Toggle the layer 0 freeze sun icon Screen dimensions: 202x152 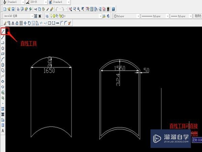[x=54, y=16]
